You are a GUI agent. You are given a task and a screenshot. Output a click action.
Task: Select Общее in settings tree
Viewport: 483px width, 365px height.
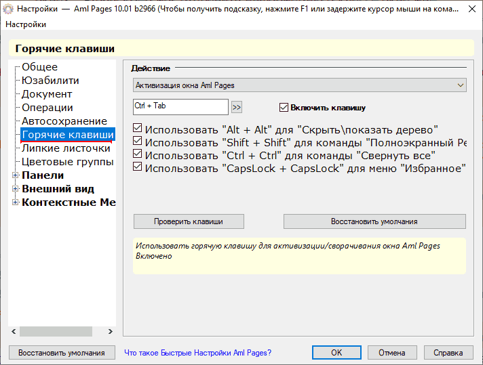(40, 67)
